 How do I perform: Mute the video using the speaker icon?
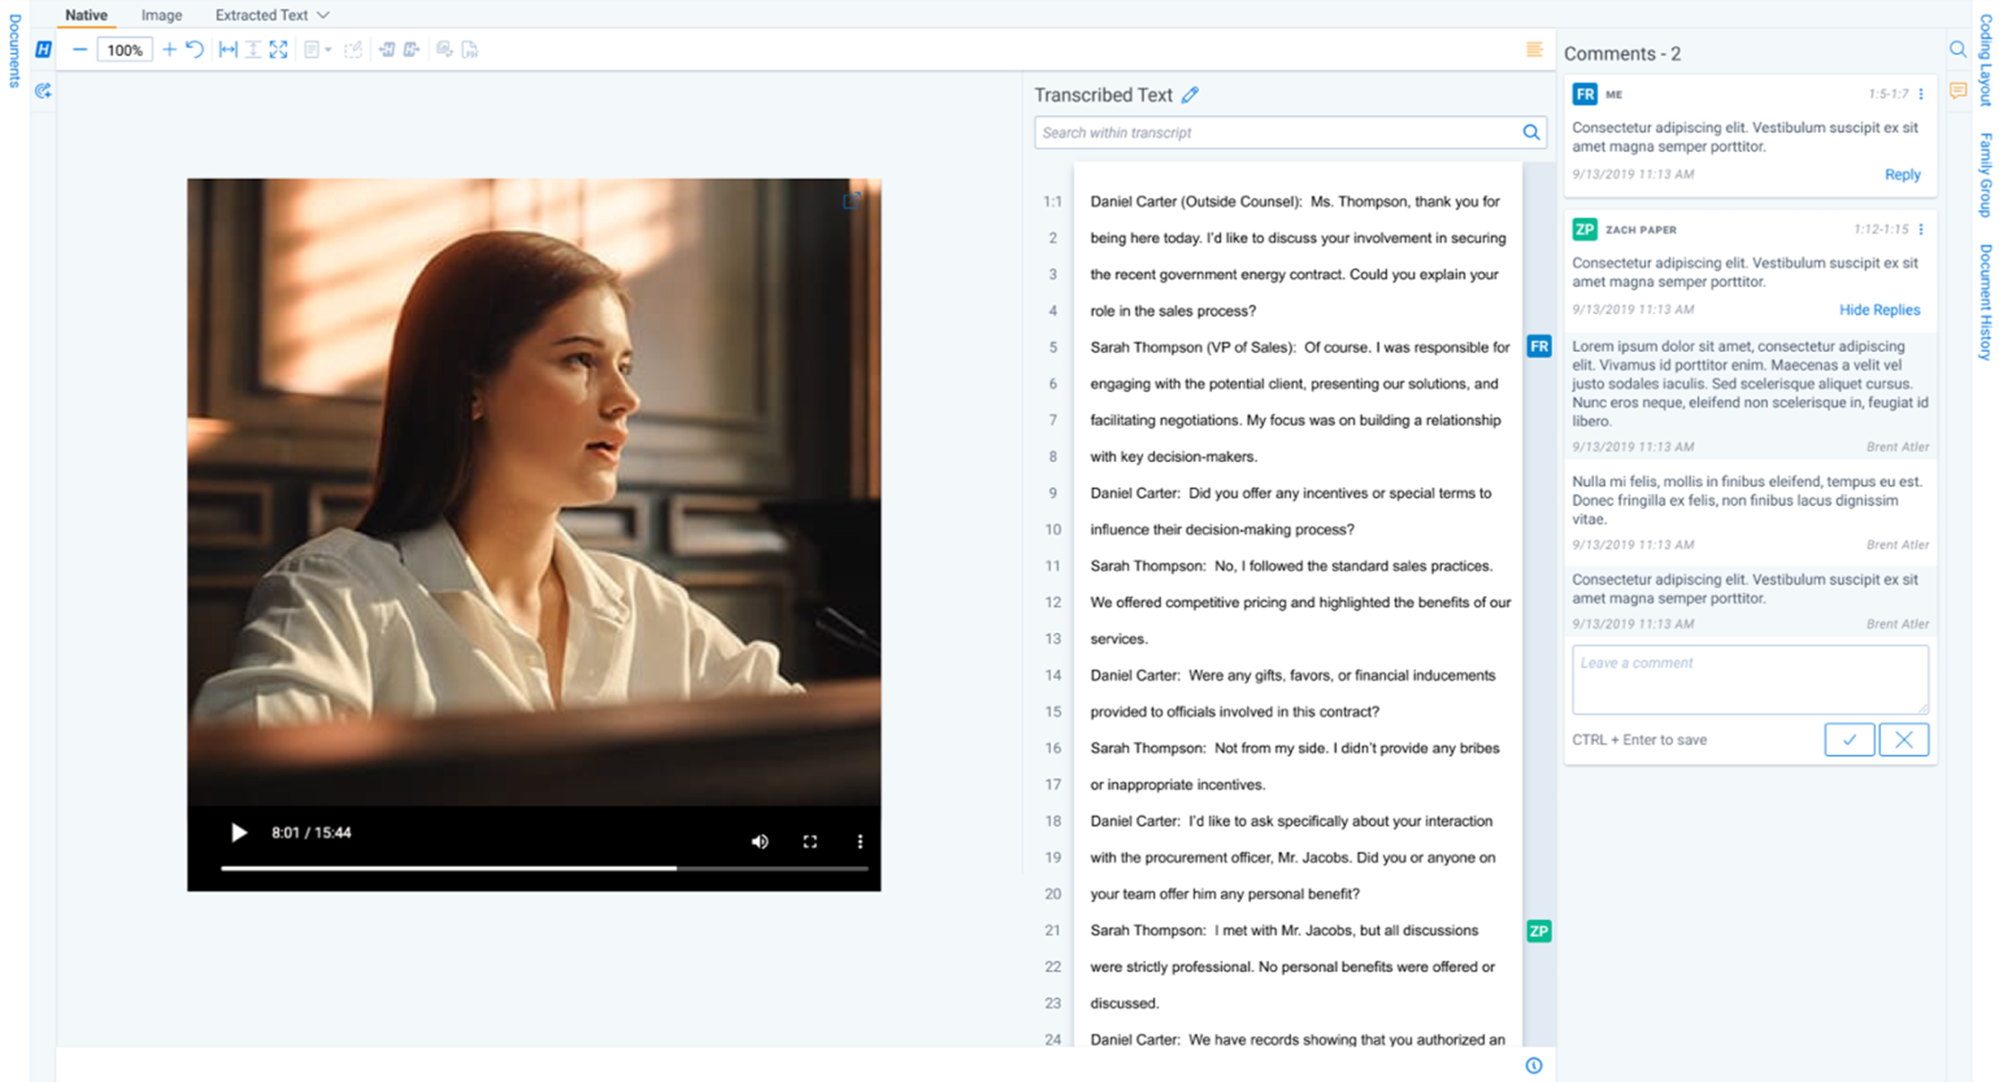click(x=760, y=841)
